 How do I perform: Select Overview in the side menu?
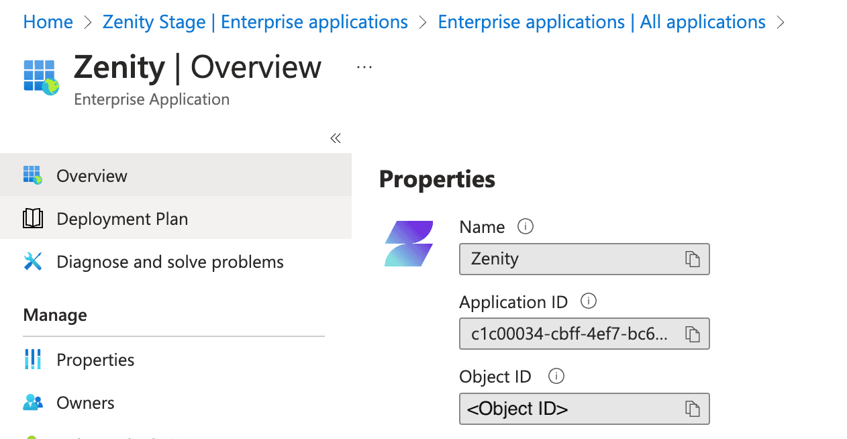coord(176,175)
